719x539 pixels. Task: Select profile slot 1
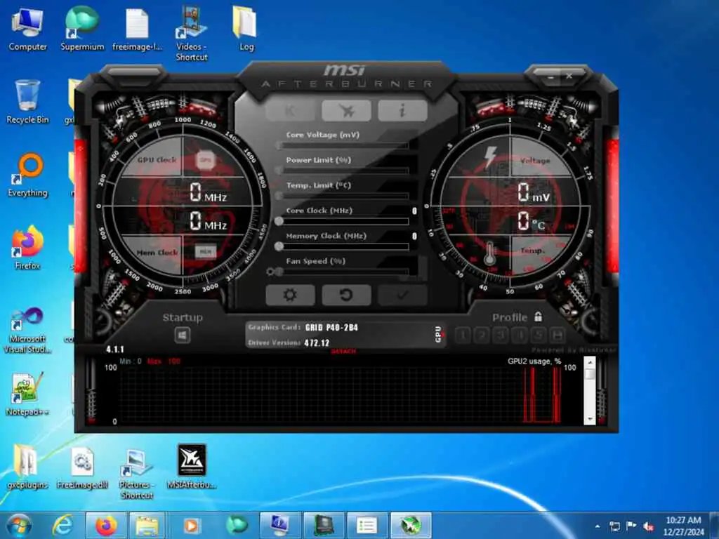(x=463, y=335)
